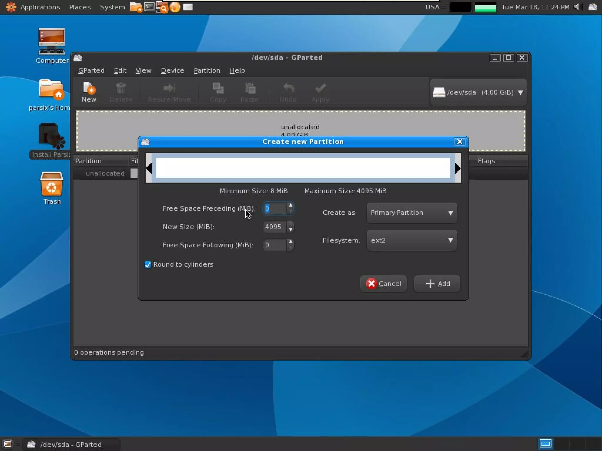Open the /dev/sda device selector dropdown
Image resolution: width=602 pixels, height=451 pixels.
[478, 92]
